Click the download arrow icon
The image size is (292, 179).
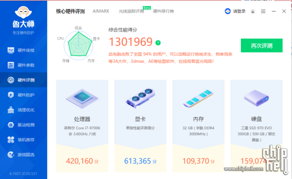pyautogui.click(x=253, y=11)
